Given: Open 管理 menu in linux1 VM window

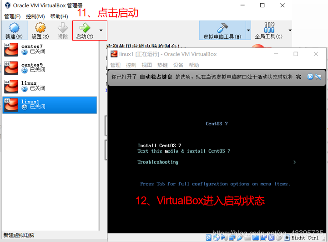Looking at the screenshot, I should 116,65.
